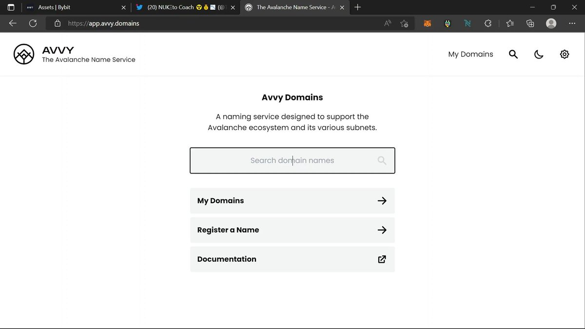Click the magnifier icon inside search box
Screen dimensions: 585x329
point(382,160)
